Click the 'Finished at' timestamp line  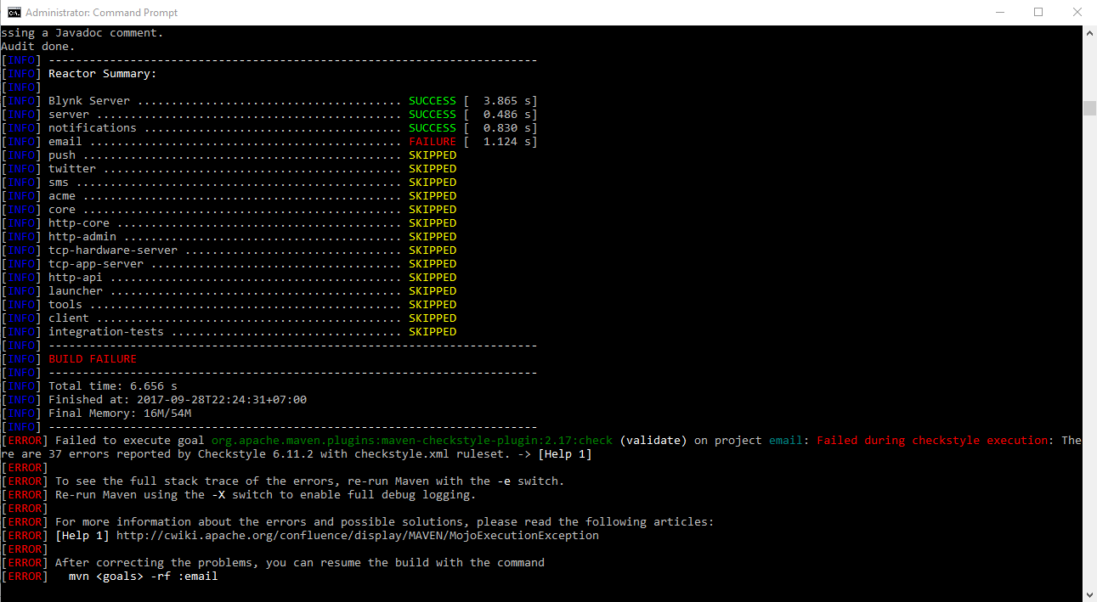178,400
